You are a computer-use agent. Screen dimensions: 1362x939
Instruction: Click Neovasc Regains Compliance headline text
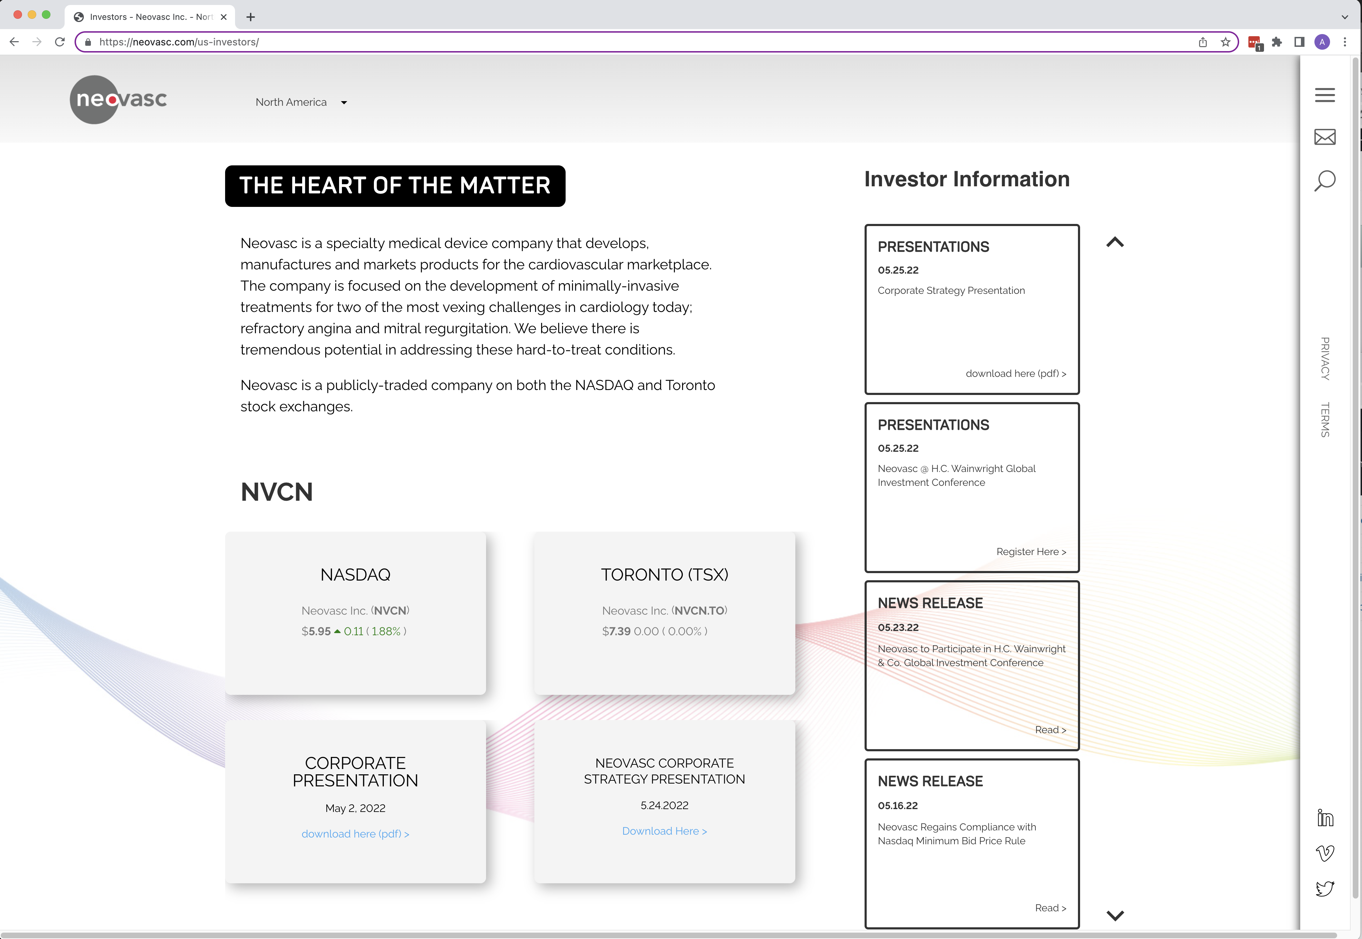(957, 834)
